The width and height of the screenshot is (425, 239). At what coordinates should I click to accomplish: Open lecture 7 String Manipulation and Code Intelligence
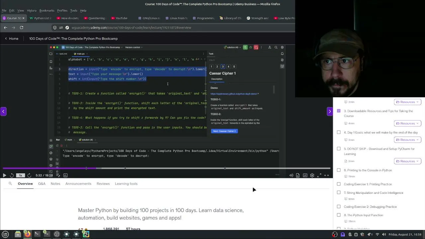tap(374, 193)
